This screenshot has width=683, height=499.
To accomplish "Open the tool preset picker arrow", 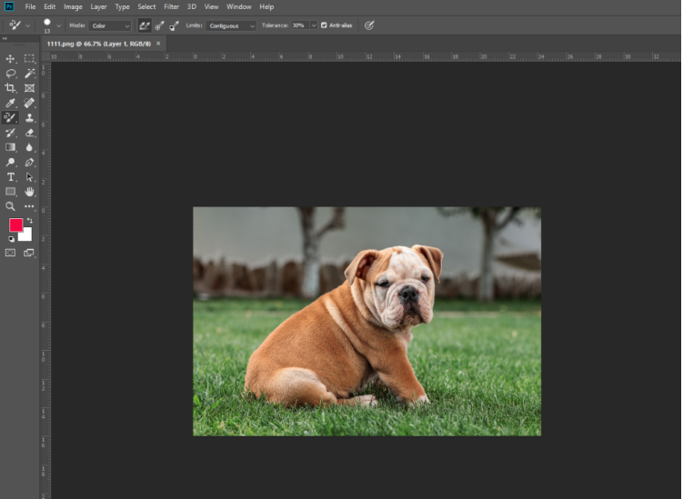I will coord(28,25).
